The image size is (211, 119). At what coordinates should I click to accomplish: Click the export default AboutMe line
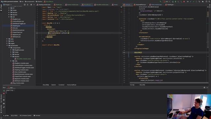click(x=51, y=45)
